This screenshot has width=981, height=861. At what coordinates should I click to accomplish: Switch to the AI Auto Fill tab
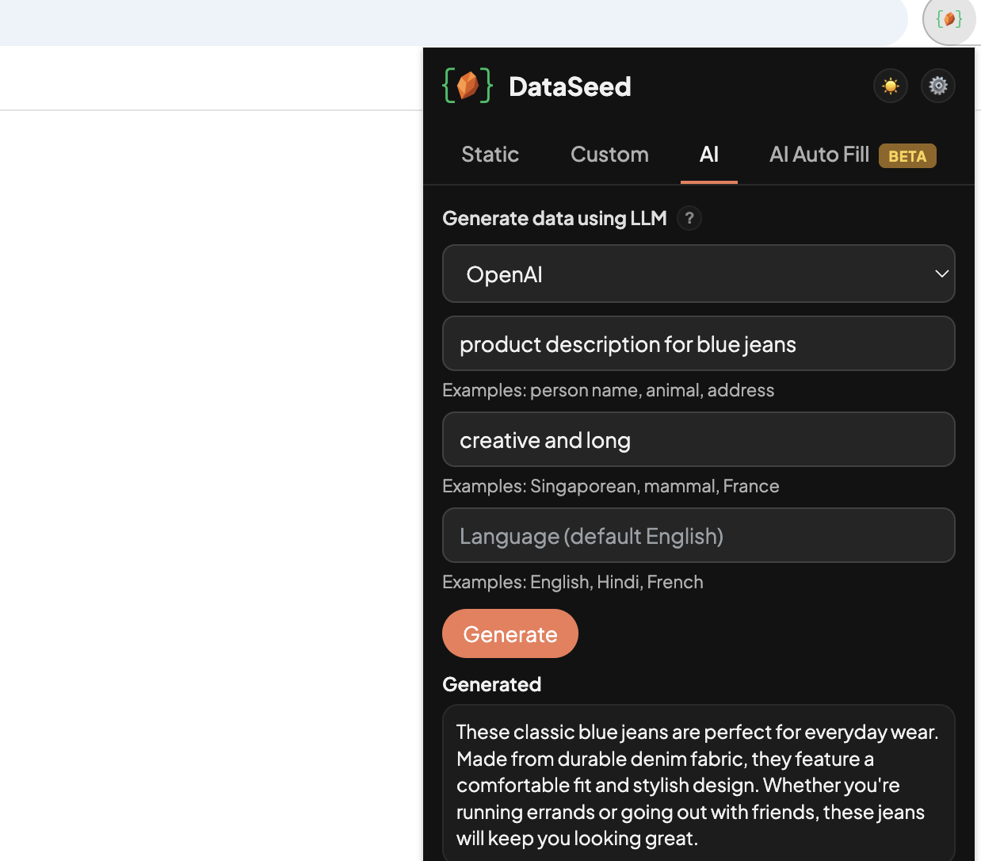click(x=819, y=155)
